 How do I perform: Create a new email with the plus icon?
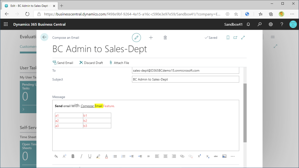[151, 38]
